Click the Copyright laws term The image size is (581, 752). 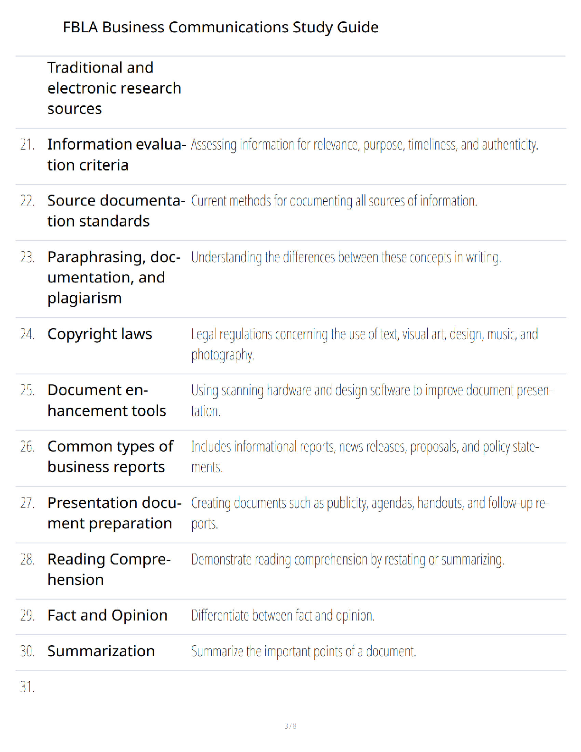tap(100, 334)
